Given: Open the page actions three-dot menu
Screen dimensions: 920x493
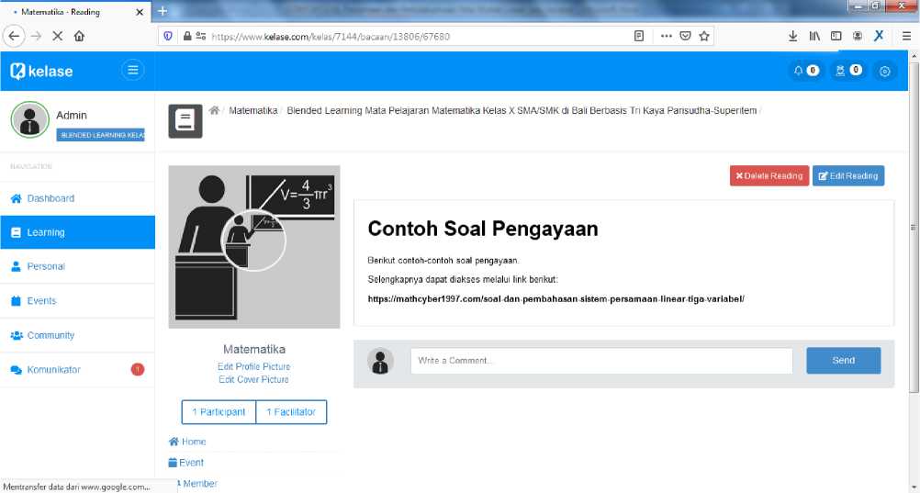Looking at the screenshot, I should (666, 37).
